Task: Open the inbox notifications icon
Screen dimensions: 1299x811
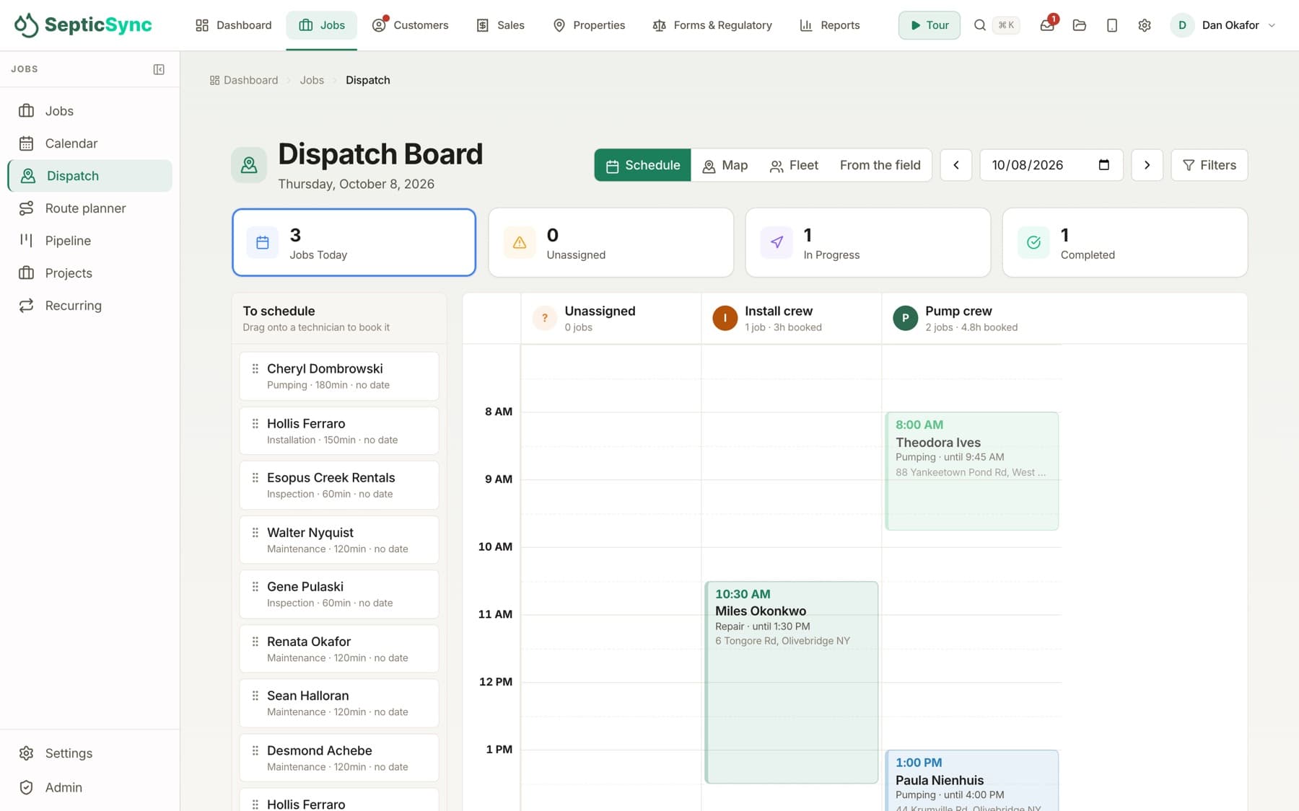Action: (1047, 25)
